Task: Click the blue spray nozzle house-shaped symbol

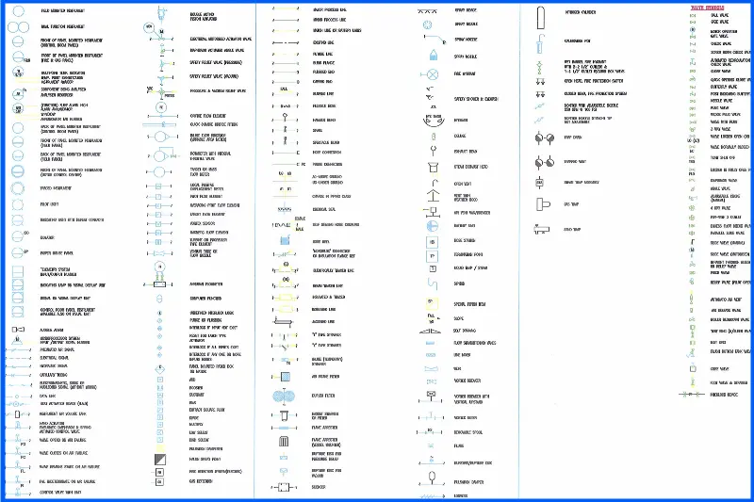Action: (433, 55)
